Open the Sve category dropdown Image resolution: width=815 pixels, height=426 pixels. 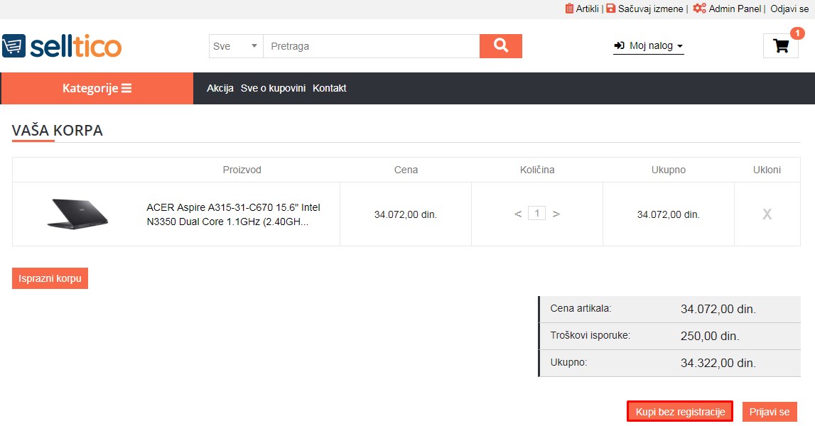click(x=236, y=46)
